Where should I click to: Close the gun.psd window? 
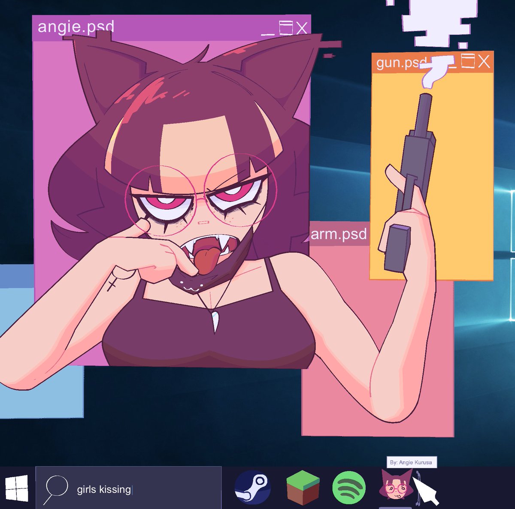pos(484,61)
